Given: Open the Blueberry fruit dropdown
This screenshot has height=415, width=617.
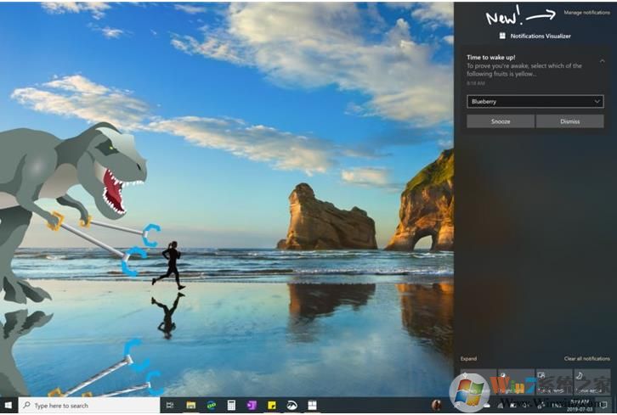Looking at the screenshot, I should [535, 101].
